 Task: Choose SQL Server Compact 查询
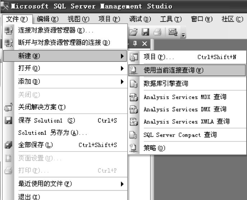(x=187, y=135)
